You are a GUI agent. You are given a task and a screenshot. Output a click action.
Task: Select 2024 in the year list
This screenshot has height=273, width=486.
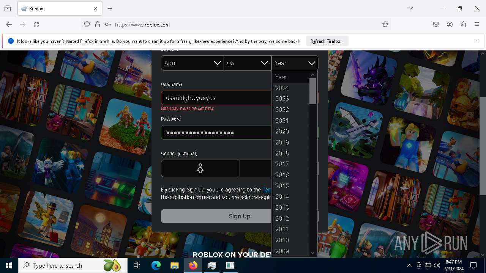[x=291, y=88]
